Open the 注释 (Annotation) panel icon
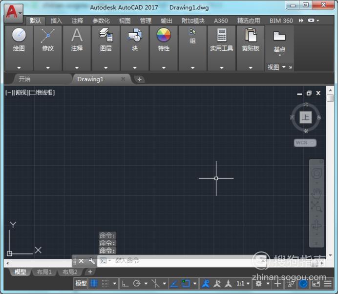The height and width of the screenshot is (294, 338). tap(77, 35)
